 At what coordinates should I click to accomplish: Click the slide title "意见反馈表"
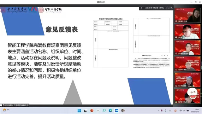tap(62, 29)
